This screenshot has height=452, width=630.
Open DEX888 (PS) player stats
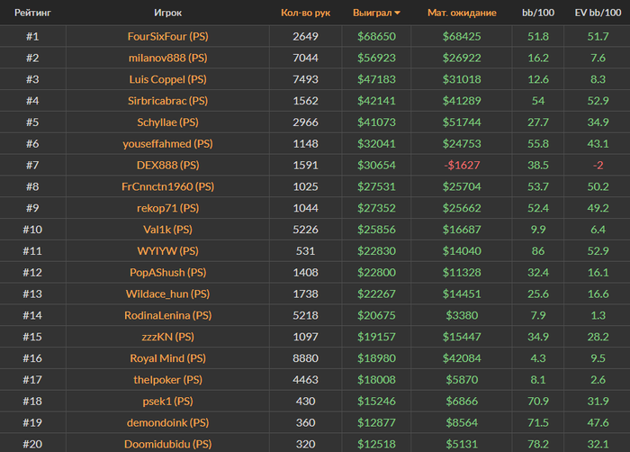(x=168, y=165)
